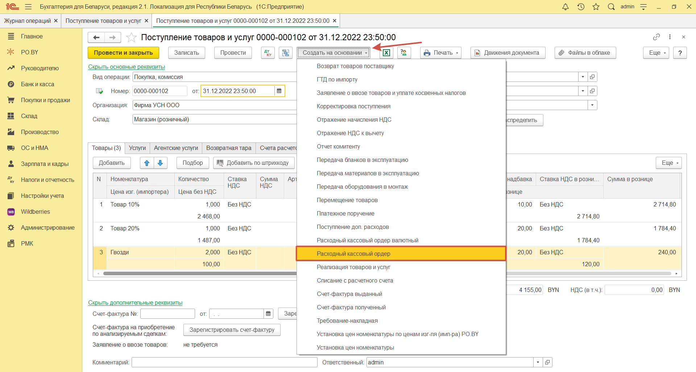Move row up with blue arrow

(x=147, y=163)
